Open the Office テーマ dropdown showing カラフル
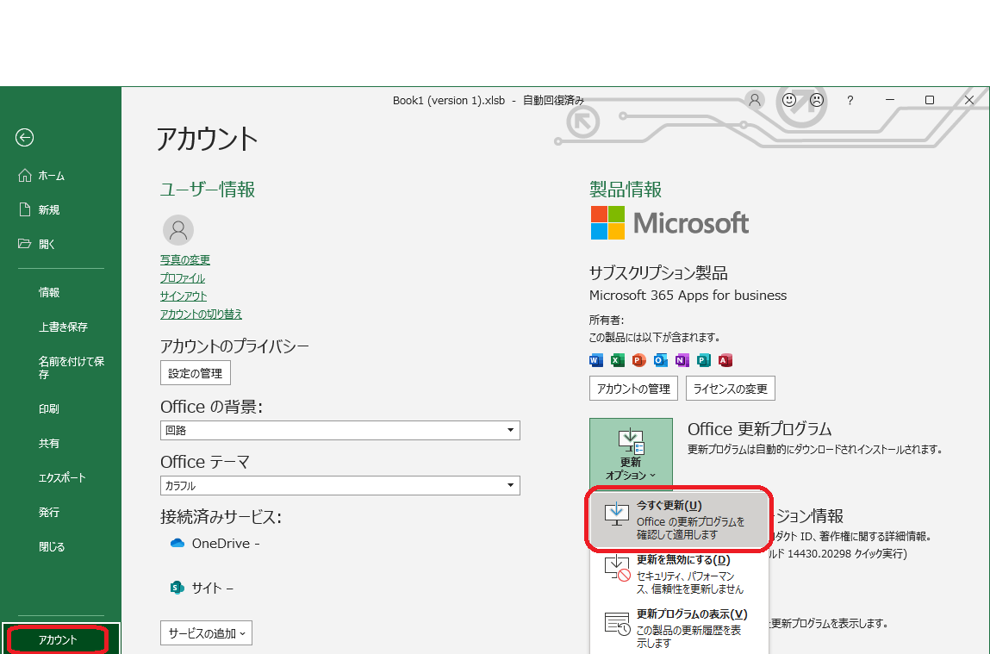This screenshot has width=990, height=654. pyautogui.click(x=339, y=485)
